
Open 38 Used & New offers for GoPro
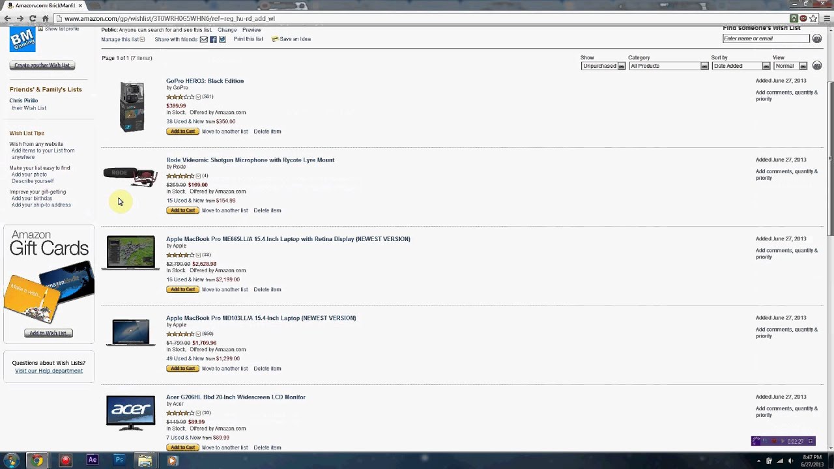[x=201, y=122]
